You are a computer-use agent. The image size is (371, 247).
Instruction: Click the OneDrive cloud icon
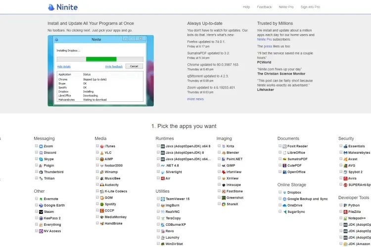(x=284, y=206)
